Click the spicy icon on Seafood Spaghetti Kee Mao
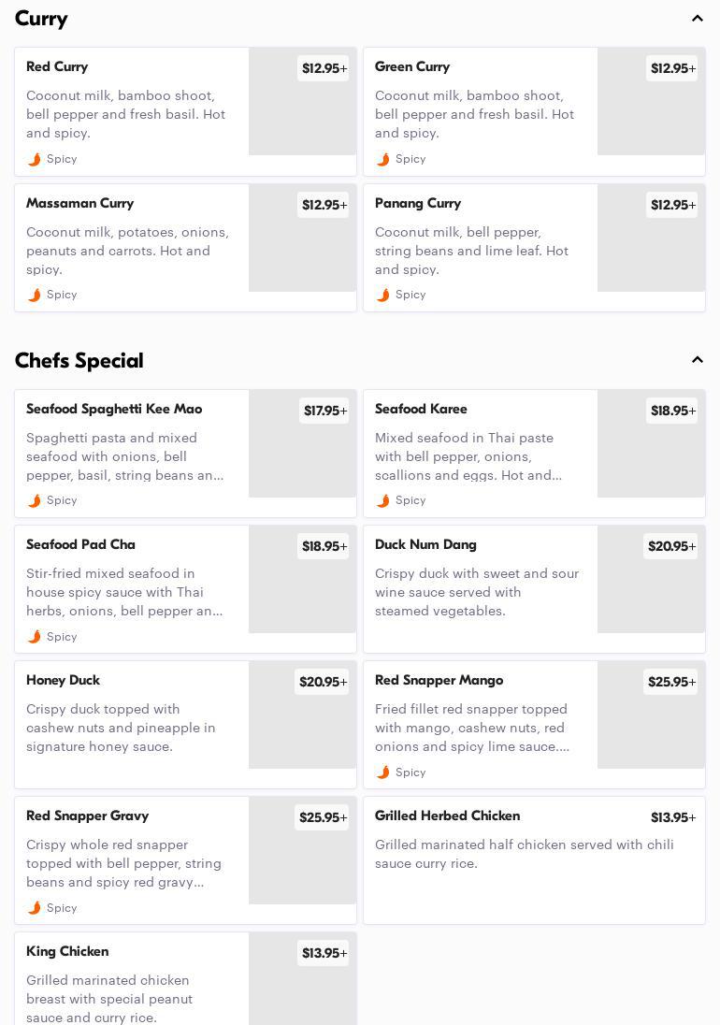The height and width of the screenshot is (1025, 720). point(35,501)
